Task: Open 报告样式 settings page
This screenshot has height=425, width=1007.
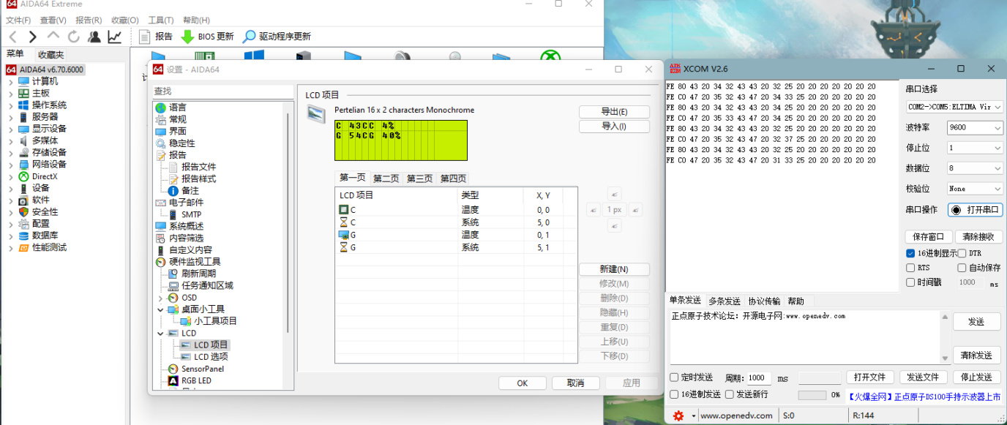Action: (198, 178)
